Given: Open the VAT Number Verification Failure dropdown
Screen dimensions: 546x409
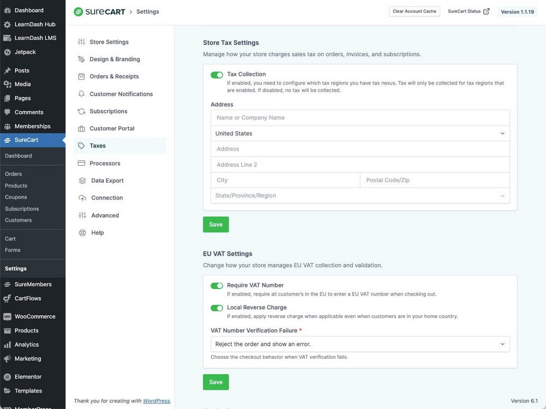Looking at the screenshot, I should pyautogui.click(x=360, y=344).
